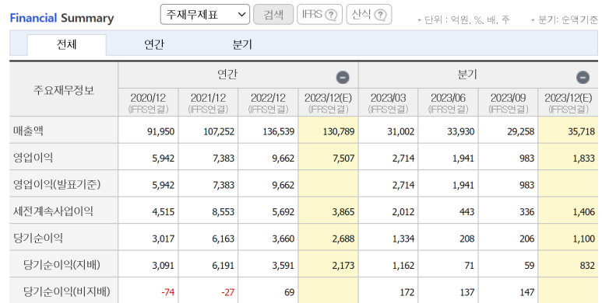Select the 2022/12 annual column header
The height and width of the screenshot is (303, 602).
point(268,103)
